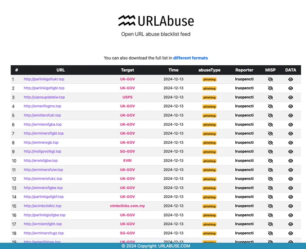
Task: Open the http://mofgovofsgi.top link
Action: [x=42, y=151]
